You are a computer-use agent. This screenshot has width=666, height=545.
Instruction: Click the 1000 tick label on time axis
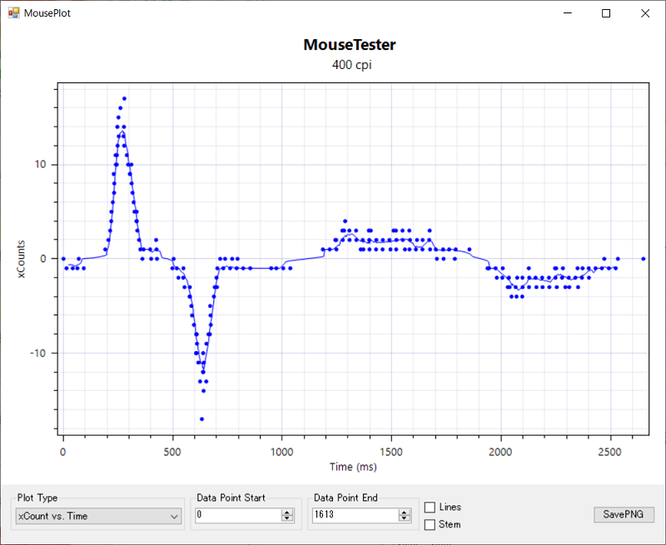tap(281, 452)
